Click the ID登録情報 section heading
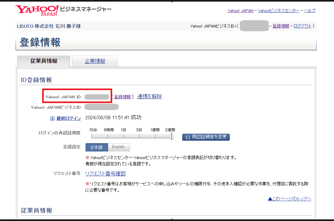The height and width of the screenshot is (221, 334). pos(36,80)
